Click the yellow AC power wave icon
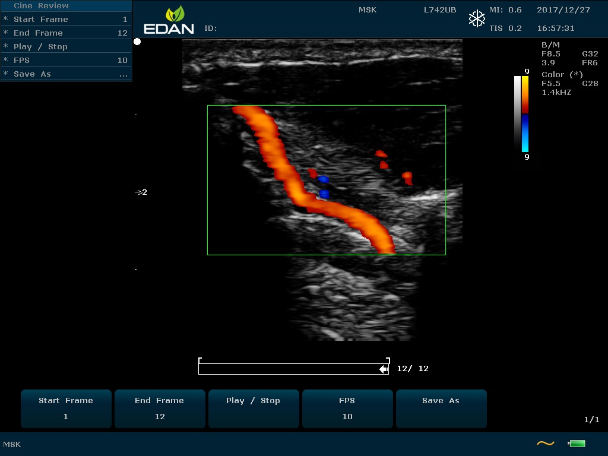The width and height of the screenshot is (608, 456). pyautogui.click(x=545, y=444)
